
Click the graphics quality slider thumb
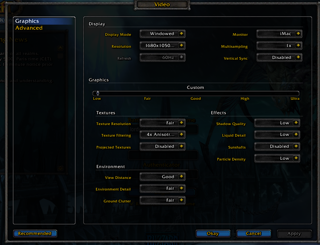98,93
